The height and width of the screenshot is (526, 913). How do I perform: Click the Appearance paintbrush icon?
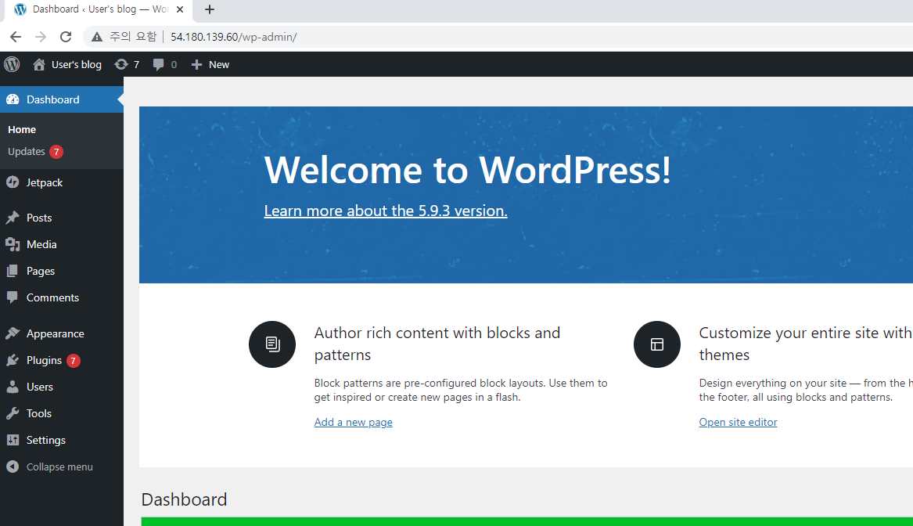click(x=13, y=333)
